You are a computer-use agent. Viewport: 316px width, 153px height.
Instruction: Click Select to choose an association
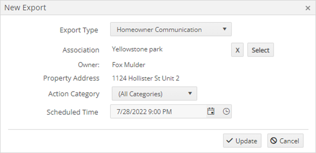pos(261,50)
